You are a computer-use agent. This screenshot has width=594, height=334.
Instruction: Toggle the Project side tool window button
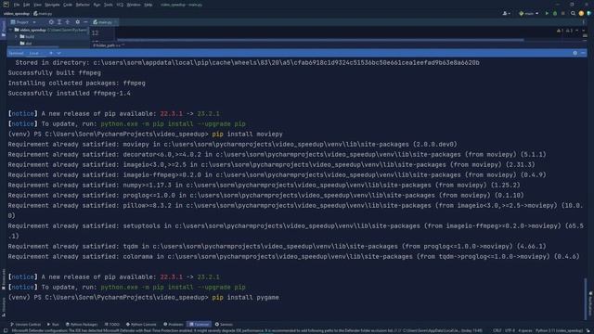(4, 29)
